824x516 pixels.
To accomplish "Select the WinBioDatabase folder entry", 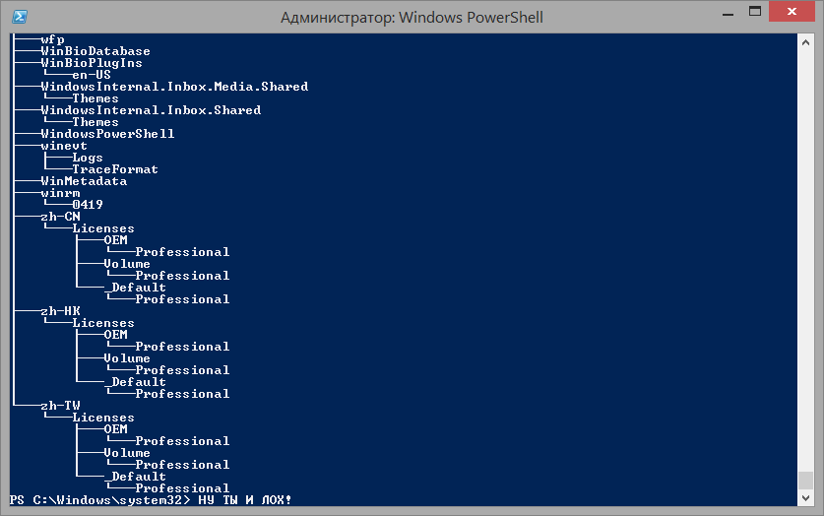I will pyautogui.click(x=95, y=51).
